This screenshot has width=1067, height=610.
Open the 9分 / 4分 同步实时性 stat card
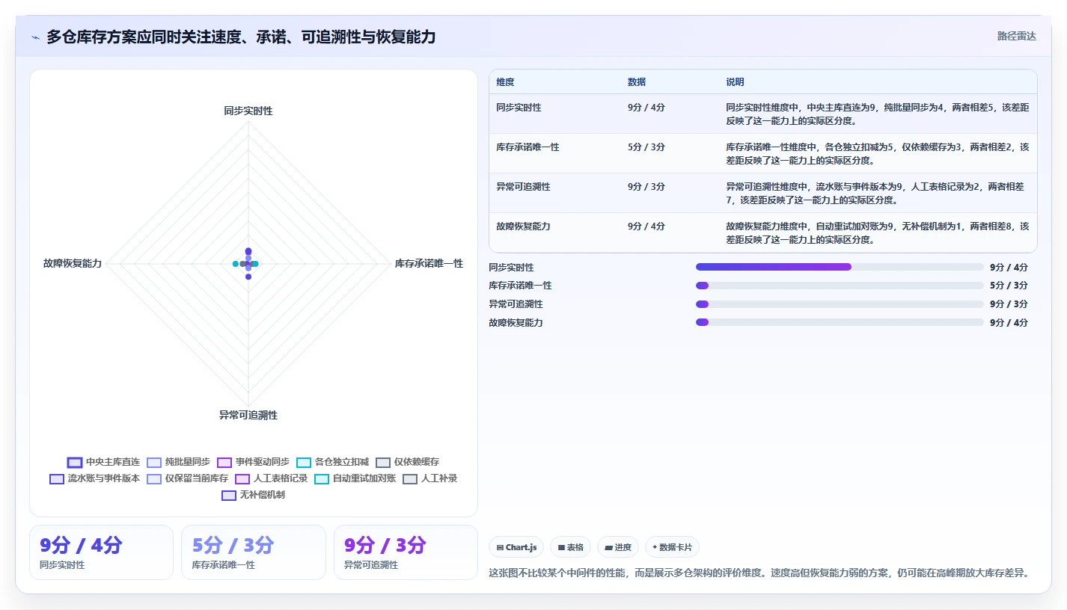point(101,552)
